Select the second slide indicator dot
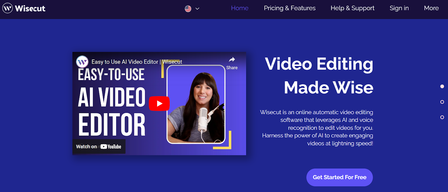Viewport: 448px width, 192px height. [442, 102]
